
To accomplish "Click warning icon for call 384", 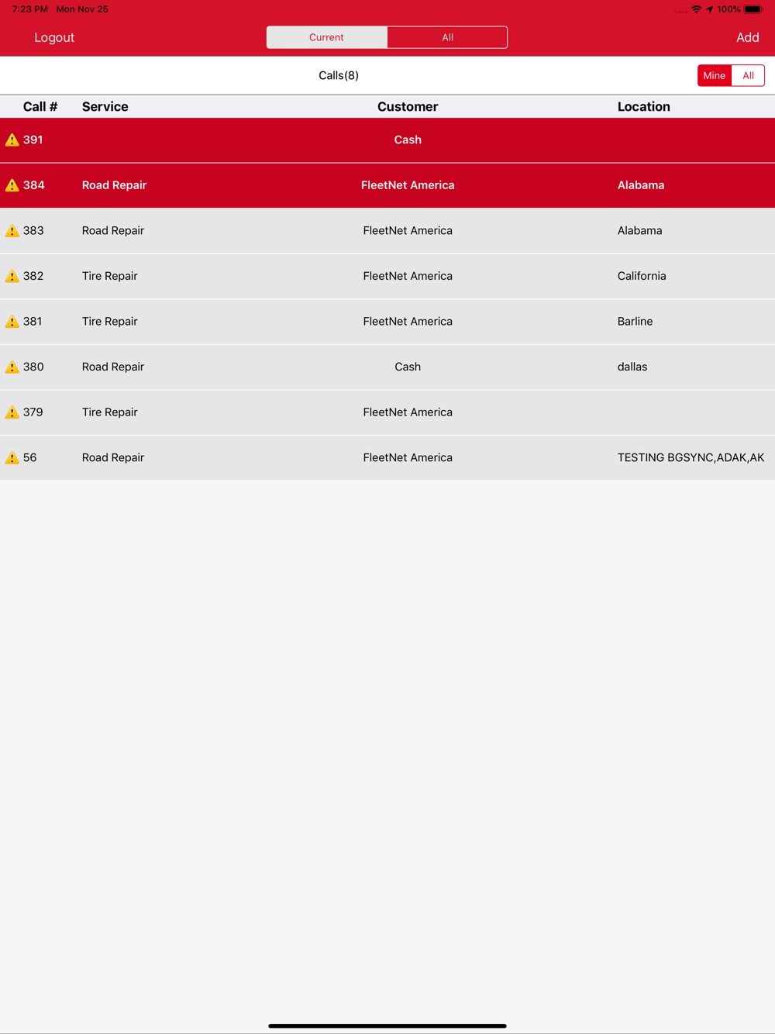I will coord(12,185).
